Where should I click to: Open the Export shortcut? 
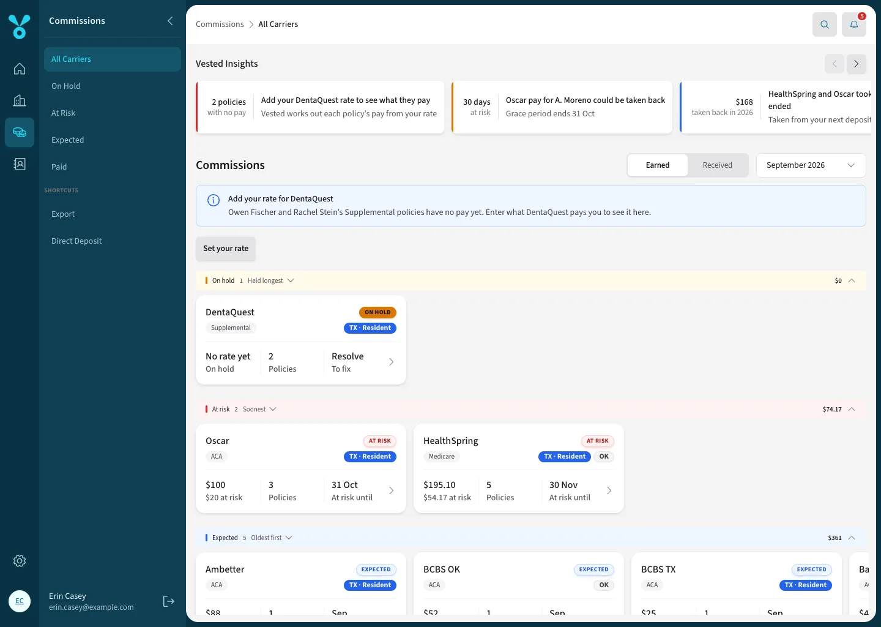(113, 214)
